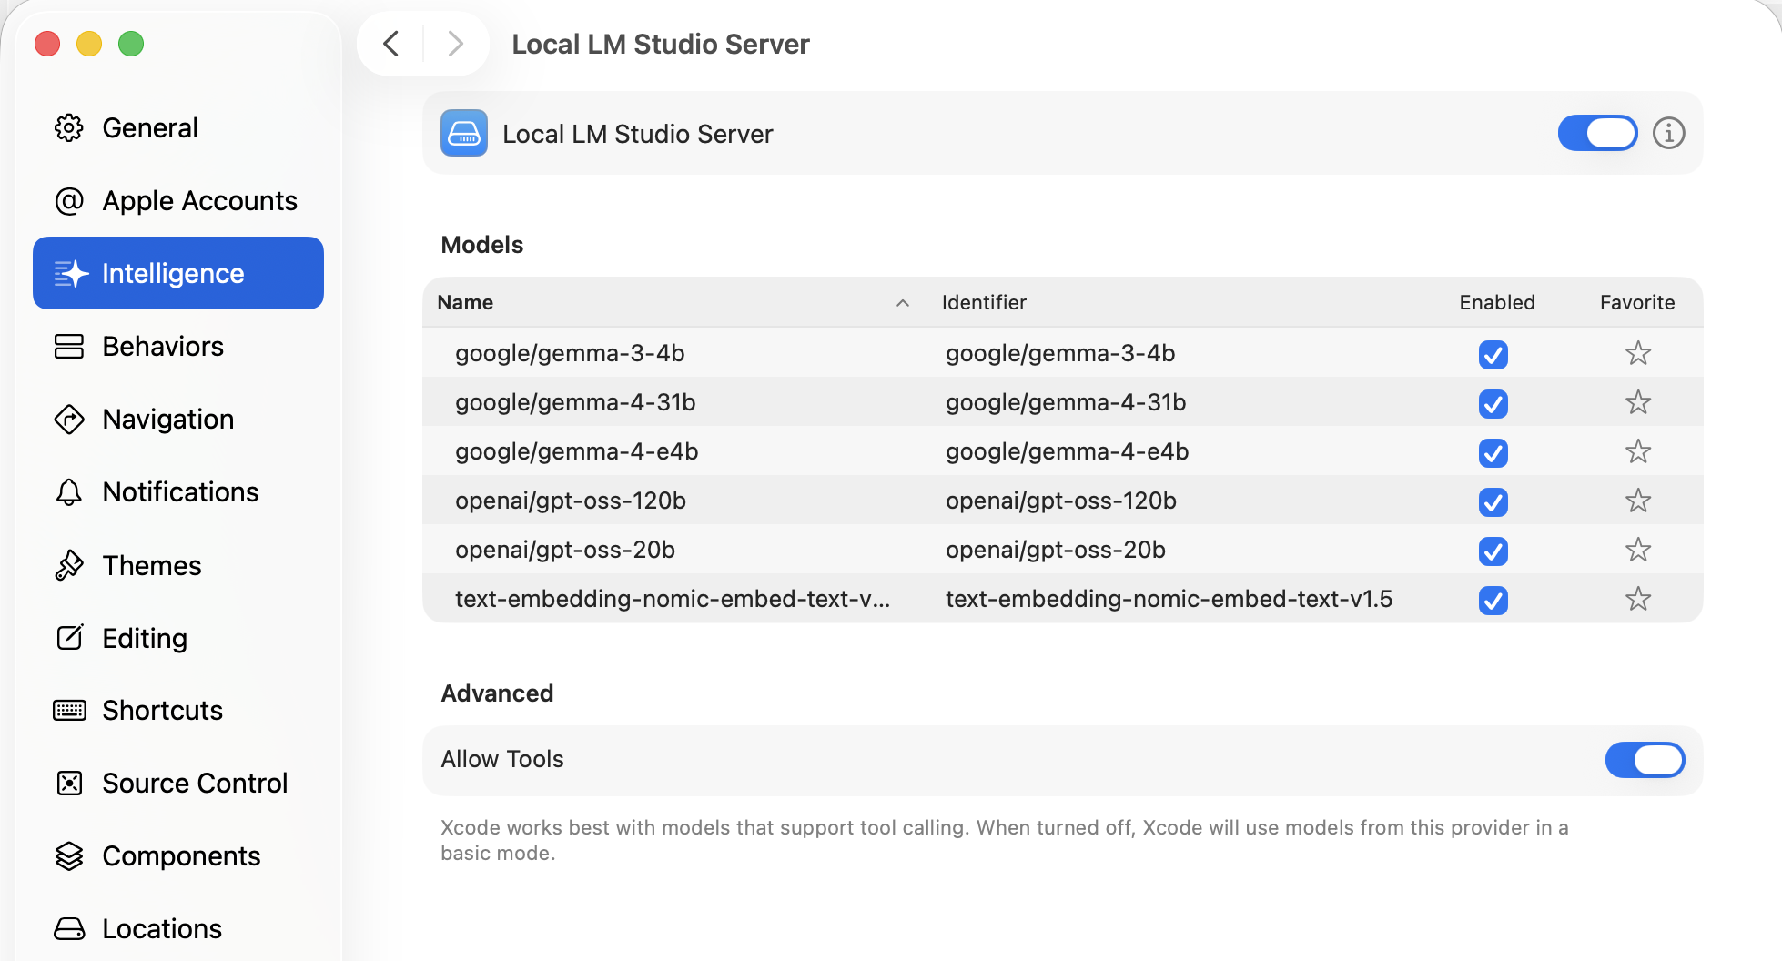Go forward using the right chevron
The height and width of the screenshot is (961, 1782).
click(456, 44)
